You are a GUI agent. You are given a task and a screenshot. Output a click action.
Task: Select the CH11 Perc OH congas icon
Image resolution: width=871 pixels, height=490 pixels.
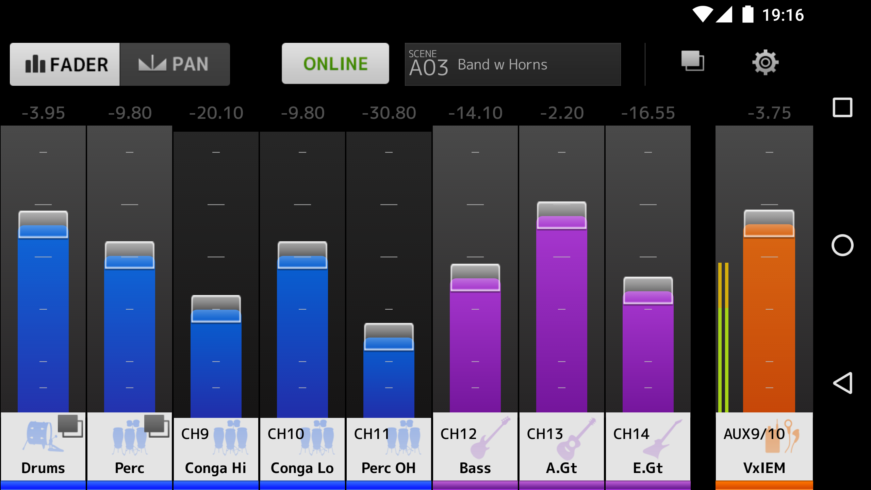[x=403, y=438]
